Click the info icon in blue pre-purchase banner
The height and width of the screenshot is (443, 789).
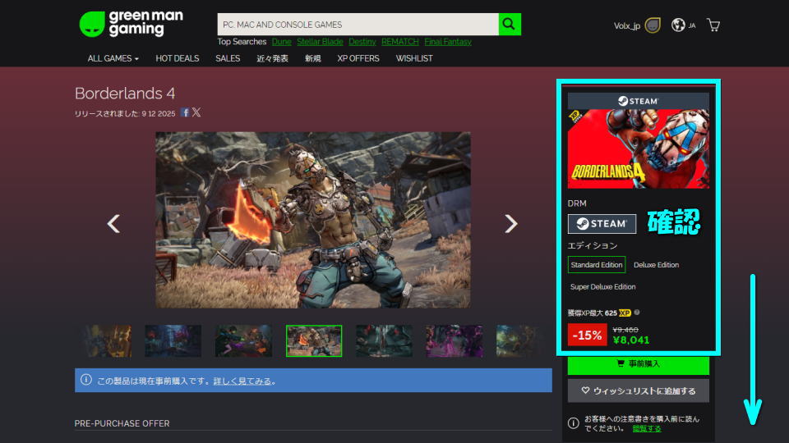click(86, 380)
